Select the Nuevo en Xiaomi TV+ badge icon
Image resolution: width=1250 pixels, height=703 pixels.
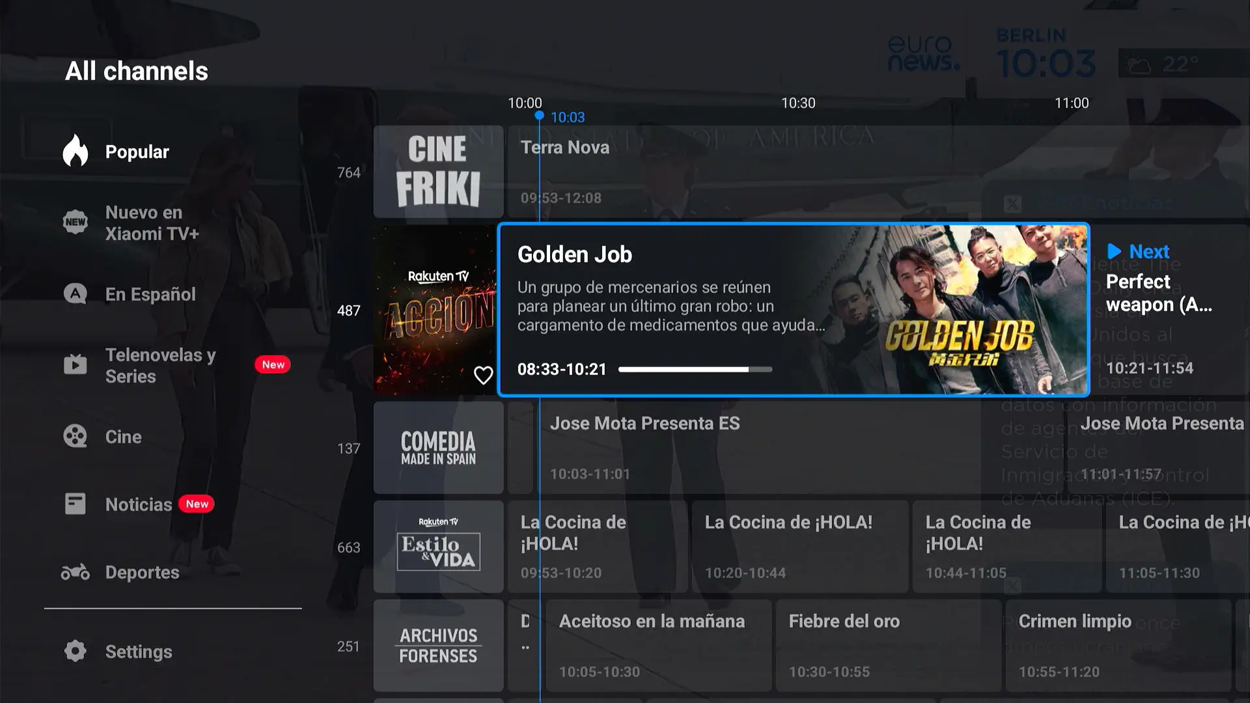76,222
